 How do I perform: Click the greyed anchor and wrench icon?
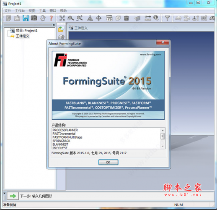coord(196,18)
